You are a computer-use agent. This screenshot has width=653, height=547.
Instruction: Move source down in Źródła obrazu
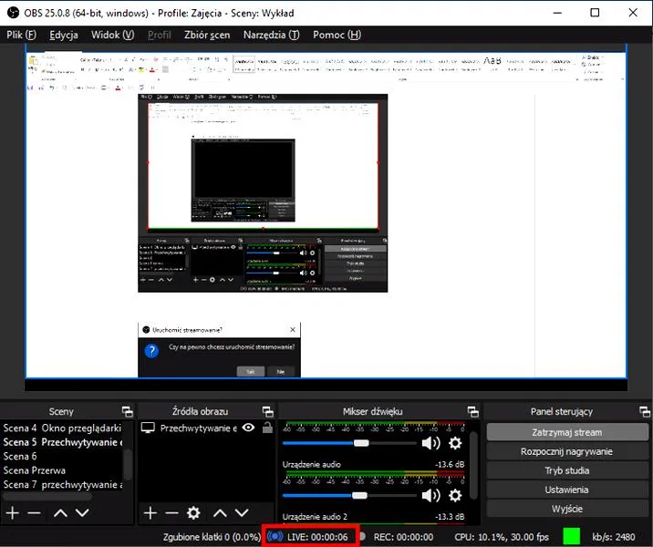(x=242, y=513)
